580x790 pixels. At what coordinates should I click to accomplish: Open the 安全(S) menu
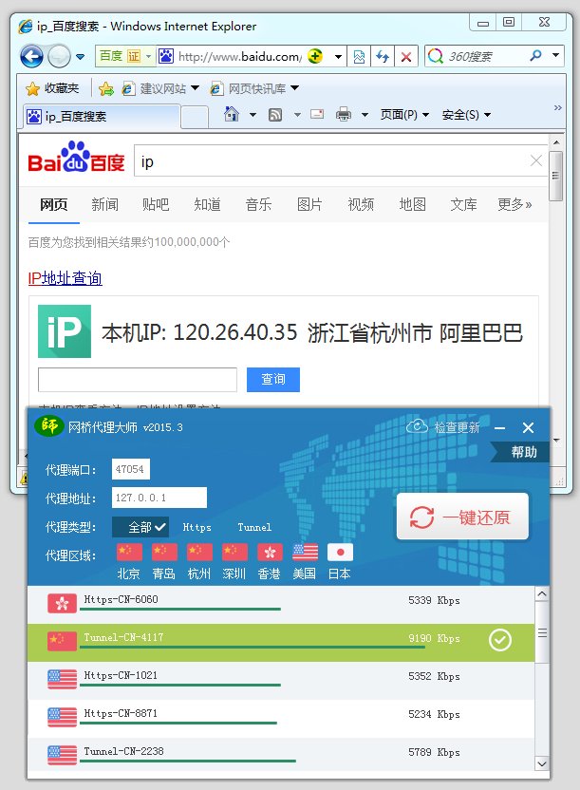(466, 115)
